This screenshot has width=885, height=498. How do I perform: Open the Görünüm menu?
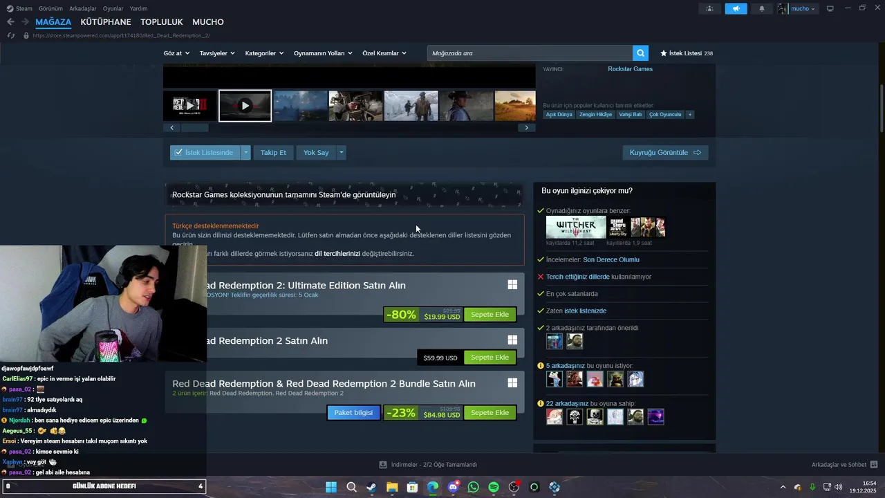click(50, 8)
